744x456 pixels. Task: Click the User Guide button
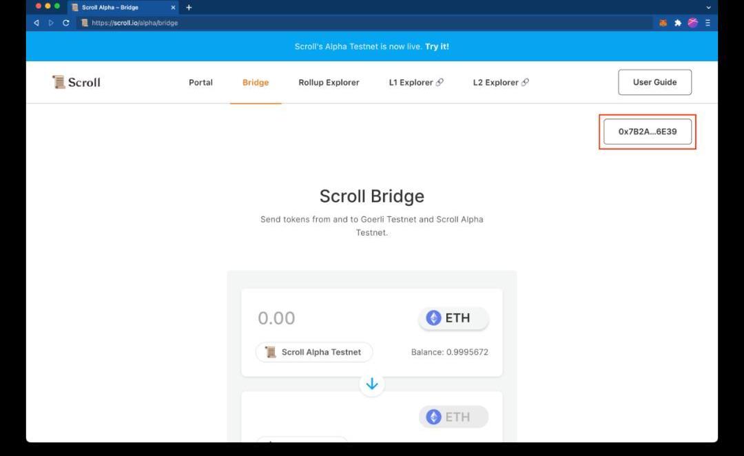(x=654, y=82)
